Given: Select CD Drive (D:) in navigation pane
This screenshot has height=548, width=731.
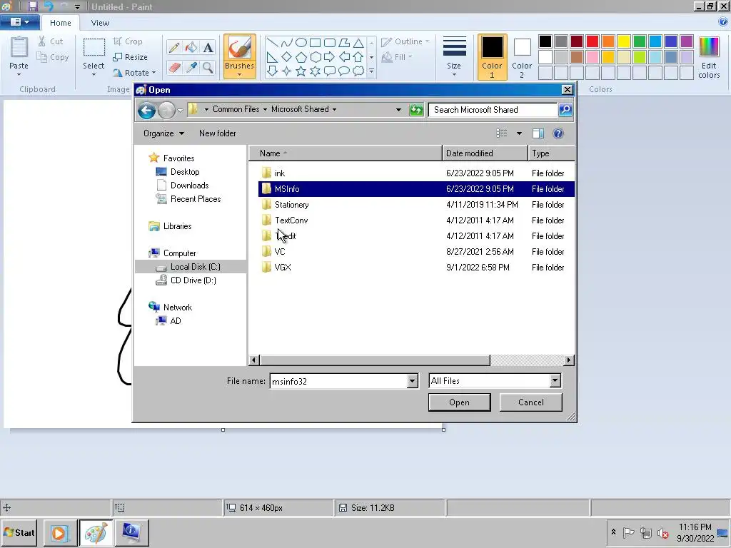Looking at the screenshot, I should [193, 280].
